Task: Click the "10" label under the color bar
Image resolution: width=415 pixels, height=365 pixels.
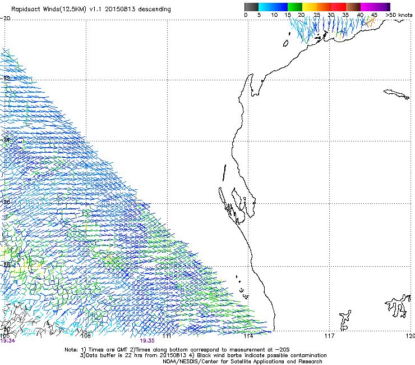Action: tap(274, 15)
